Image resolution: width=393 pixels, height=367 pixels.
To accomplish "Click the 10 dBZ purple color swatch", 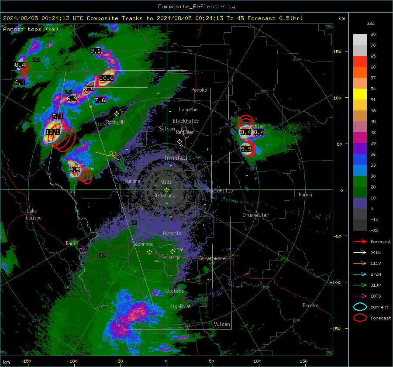I will pos(360,203).
